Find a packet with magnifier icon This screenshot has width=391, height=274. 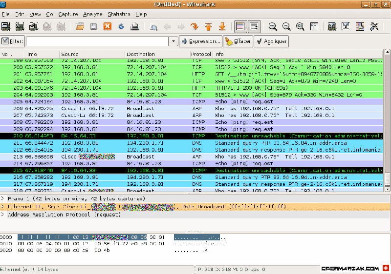[x=153, y=26]
